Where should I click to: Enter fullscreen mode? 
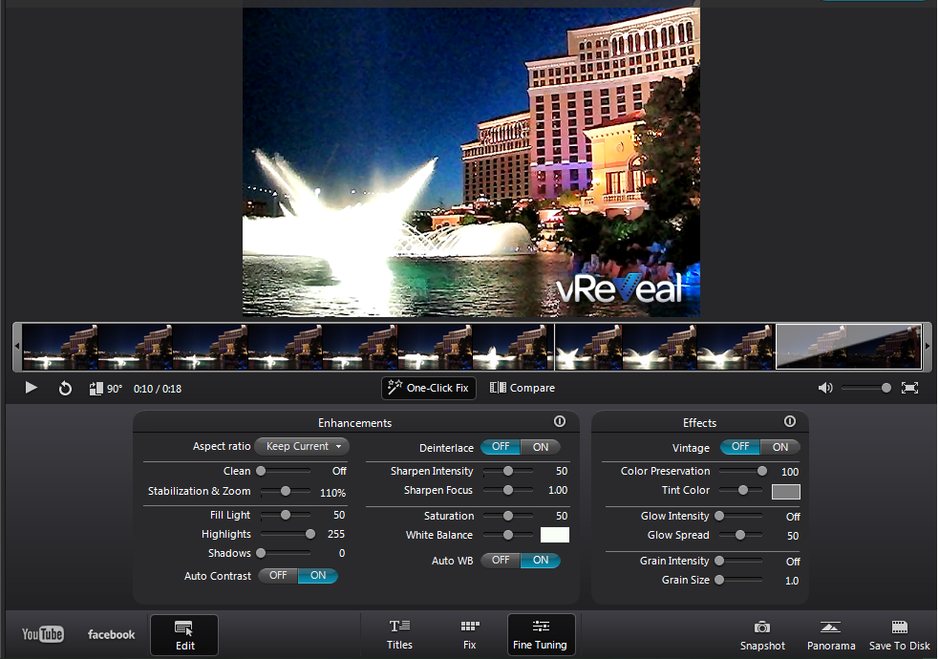pyautogui.click(x=909, y=388)
